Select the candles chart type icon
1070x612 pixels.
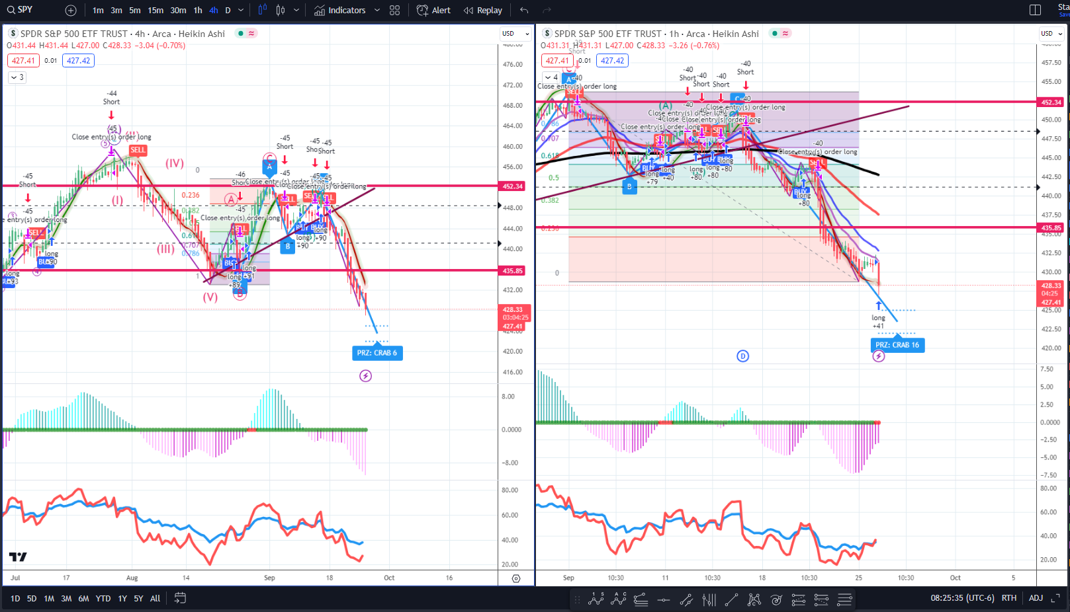pyautogui.click(x=281, y=11)
